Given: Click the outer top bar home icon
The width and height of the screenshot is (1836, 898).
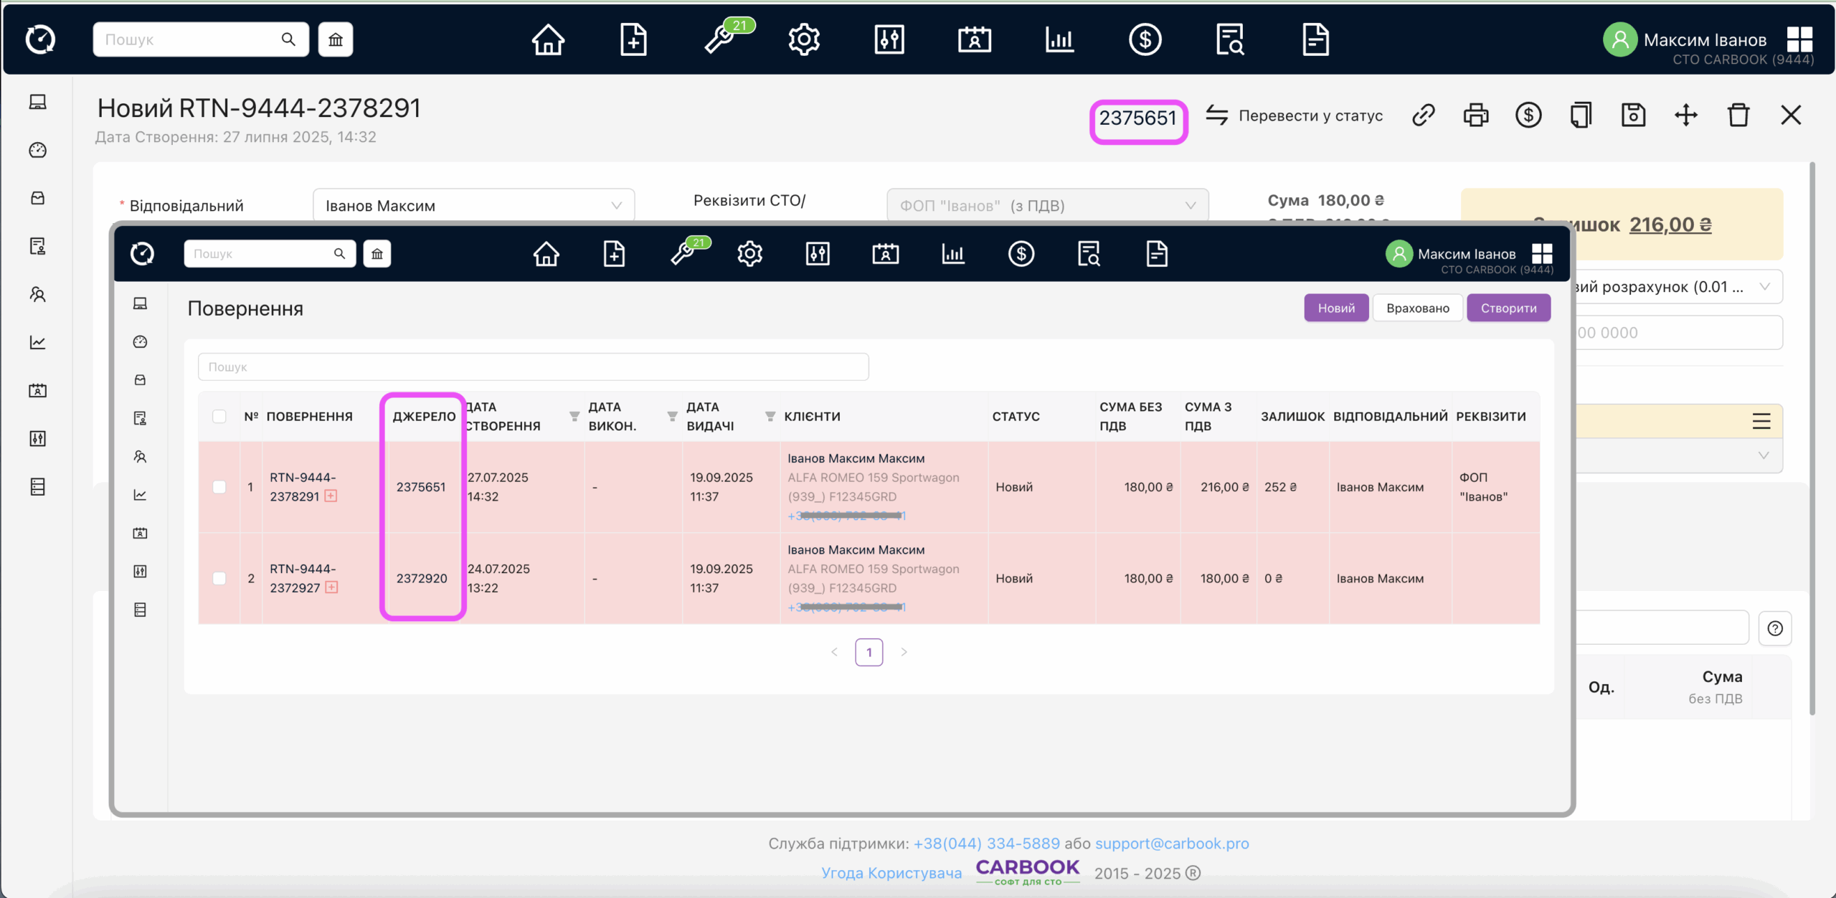Looking at the screenshot, I should coord(548,39).
